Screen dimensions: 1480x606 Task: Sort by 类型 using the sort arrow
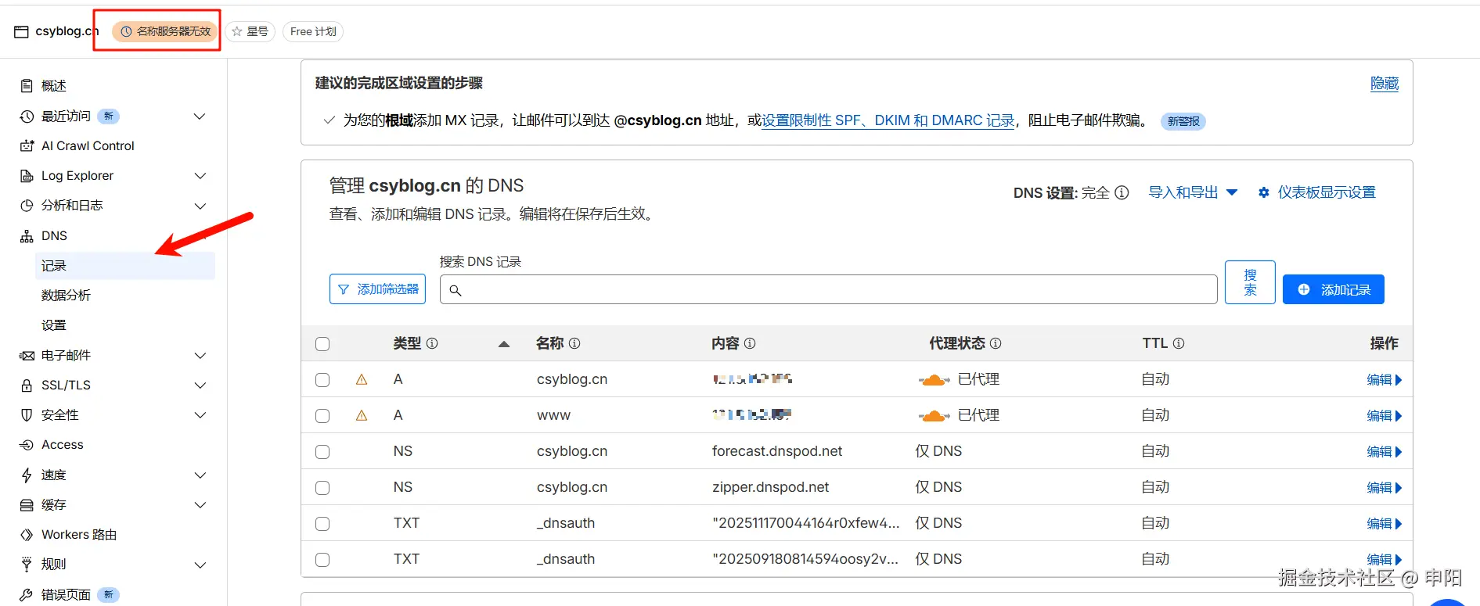coord(504,344)
